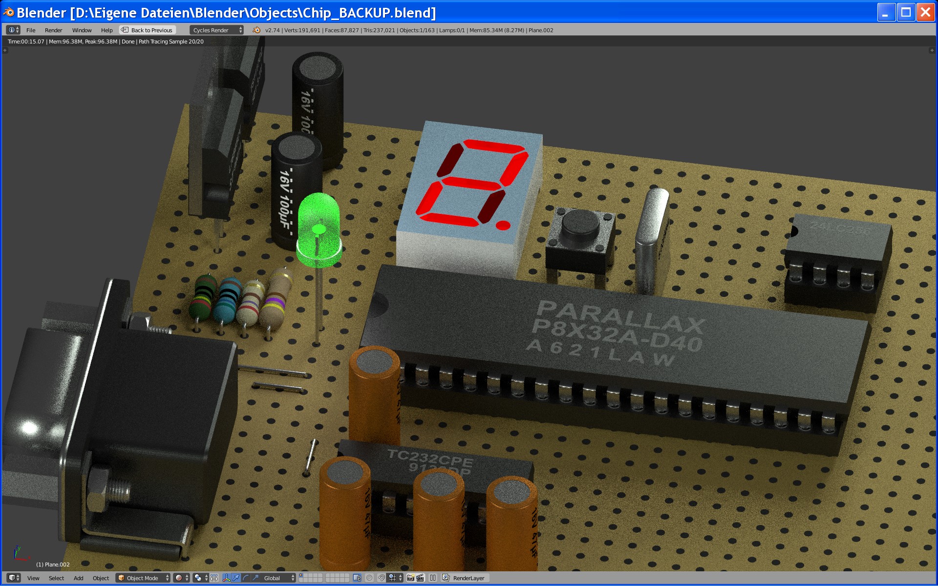Toggle proportional editing circle button
The image size is (938, 586).
pyautogui.click(x=369, y=578)
